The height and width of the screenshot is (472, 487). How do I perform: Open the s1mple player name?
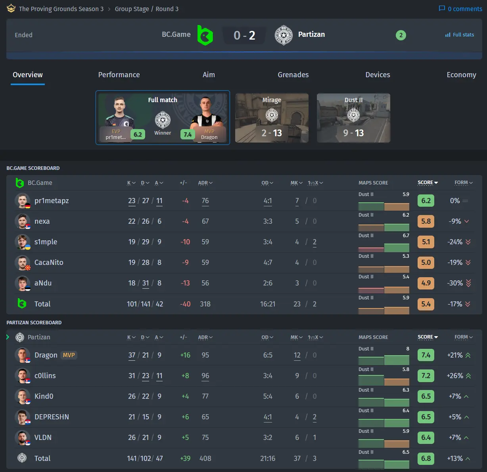coord(46,242)
